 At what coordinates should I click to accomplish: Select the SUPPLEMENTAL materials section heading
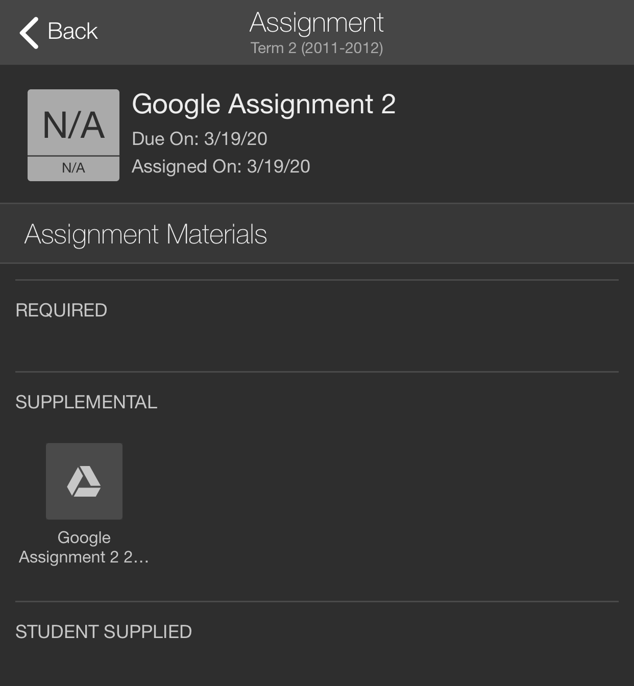86,402
